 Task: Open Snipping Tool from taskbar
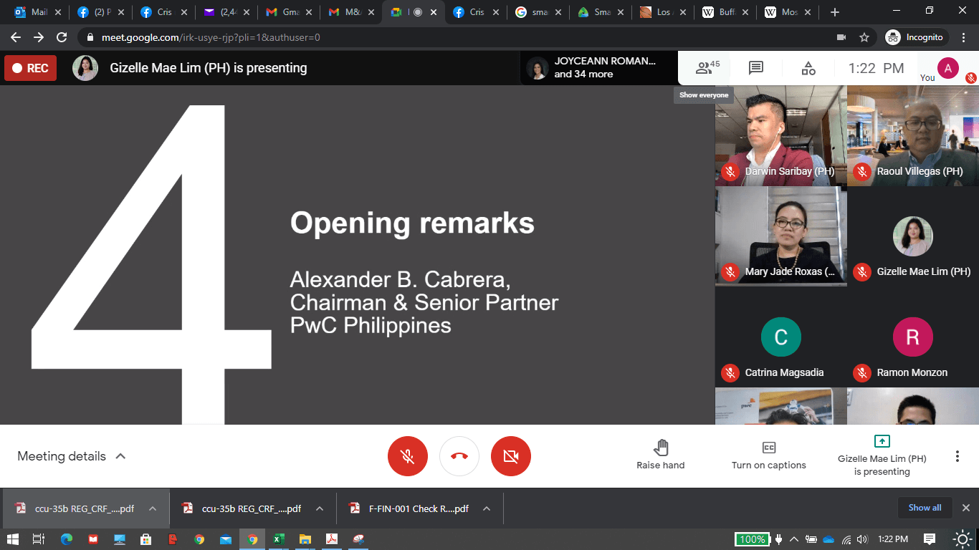358,539
